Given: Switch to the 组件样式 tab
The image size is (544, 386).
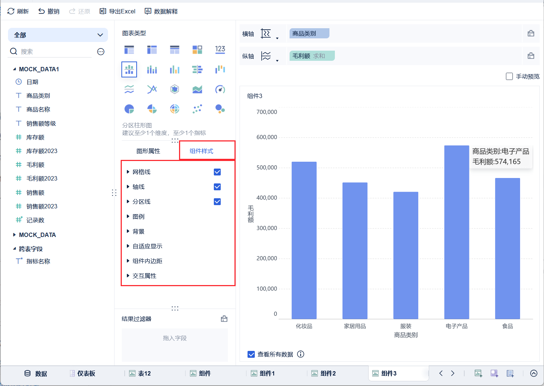Looking at the screenshot, I should [202, 151].
